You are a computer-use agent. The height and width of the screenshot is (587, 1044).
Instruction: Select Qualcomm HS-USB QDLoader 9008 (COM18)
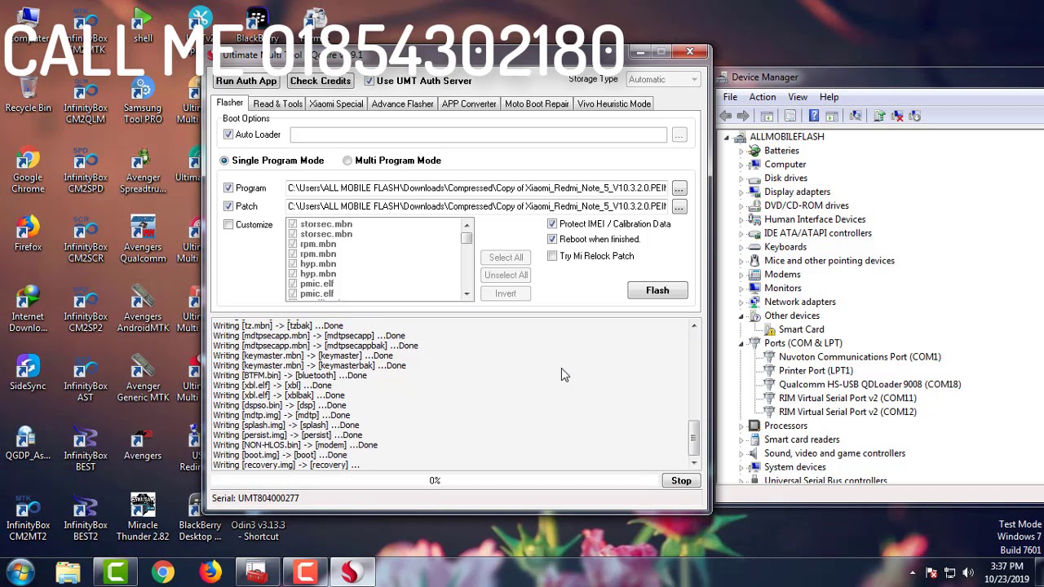click(x=869, y=384)
